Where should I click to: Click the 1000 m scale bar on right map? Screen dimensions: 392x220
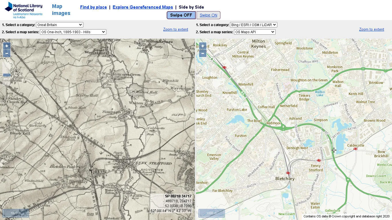click(x=211, y=213)
